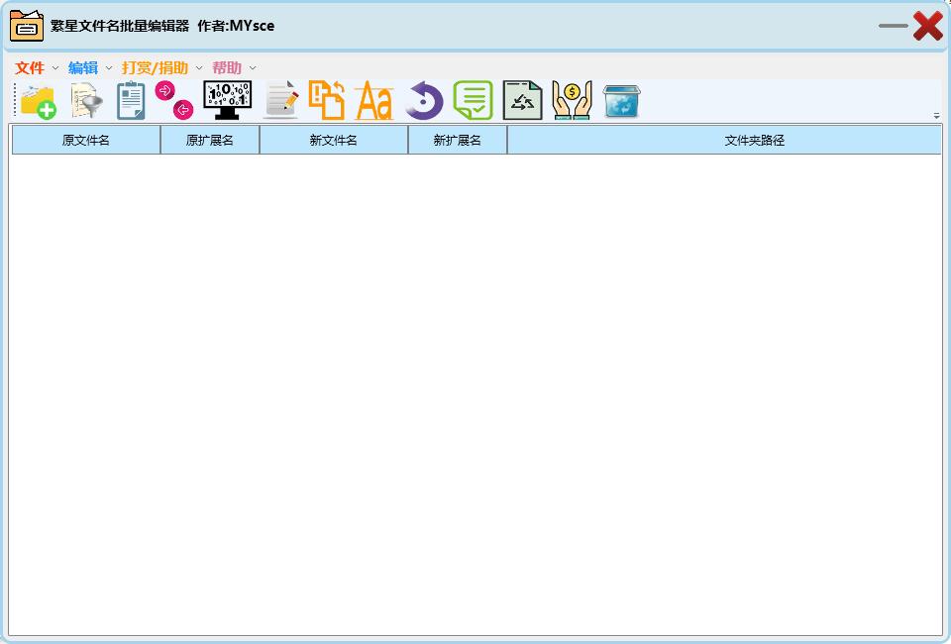Open the 编辑 menu
This screenshot has height=644, width=951.
pos(83,68)
